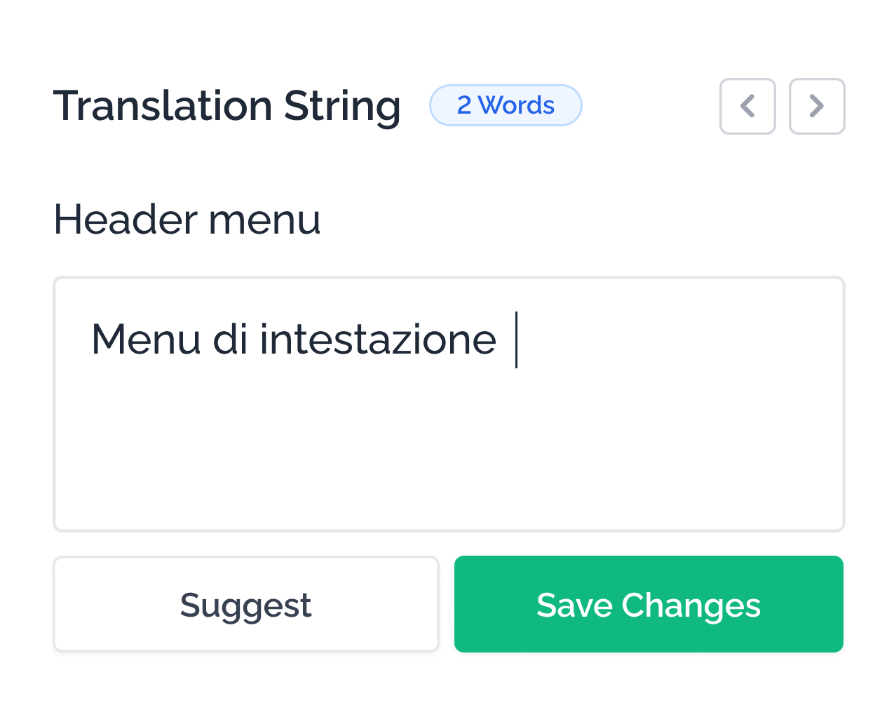This screenshot has height=703, width=894.
Task: Click the word "Translation" in the heading
Action: pyautogui.click(x=163, y=106)
